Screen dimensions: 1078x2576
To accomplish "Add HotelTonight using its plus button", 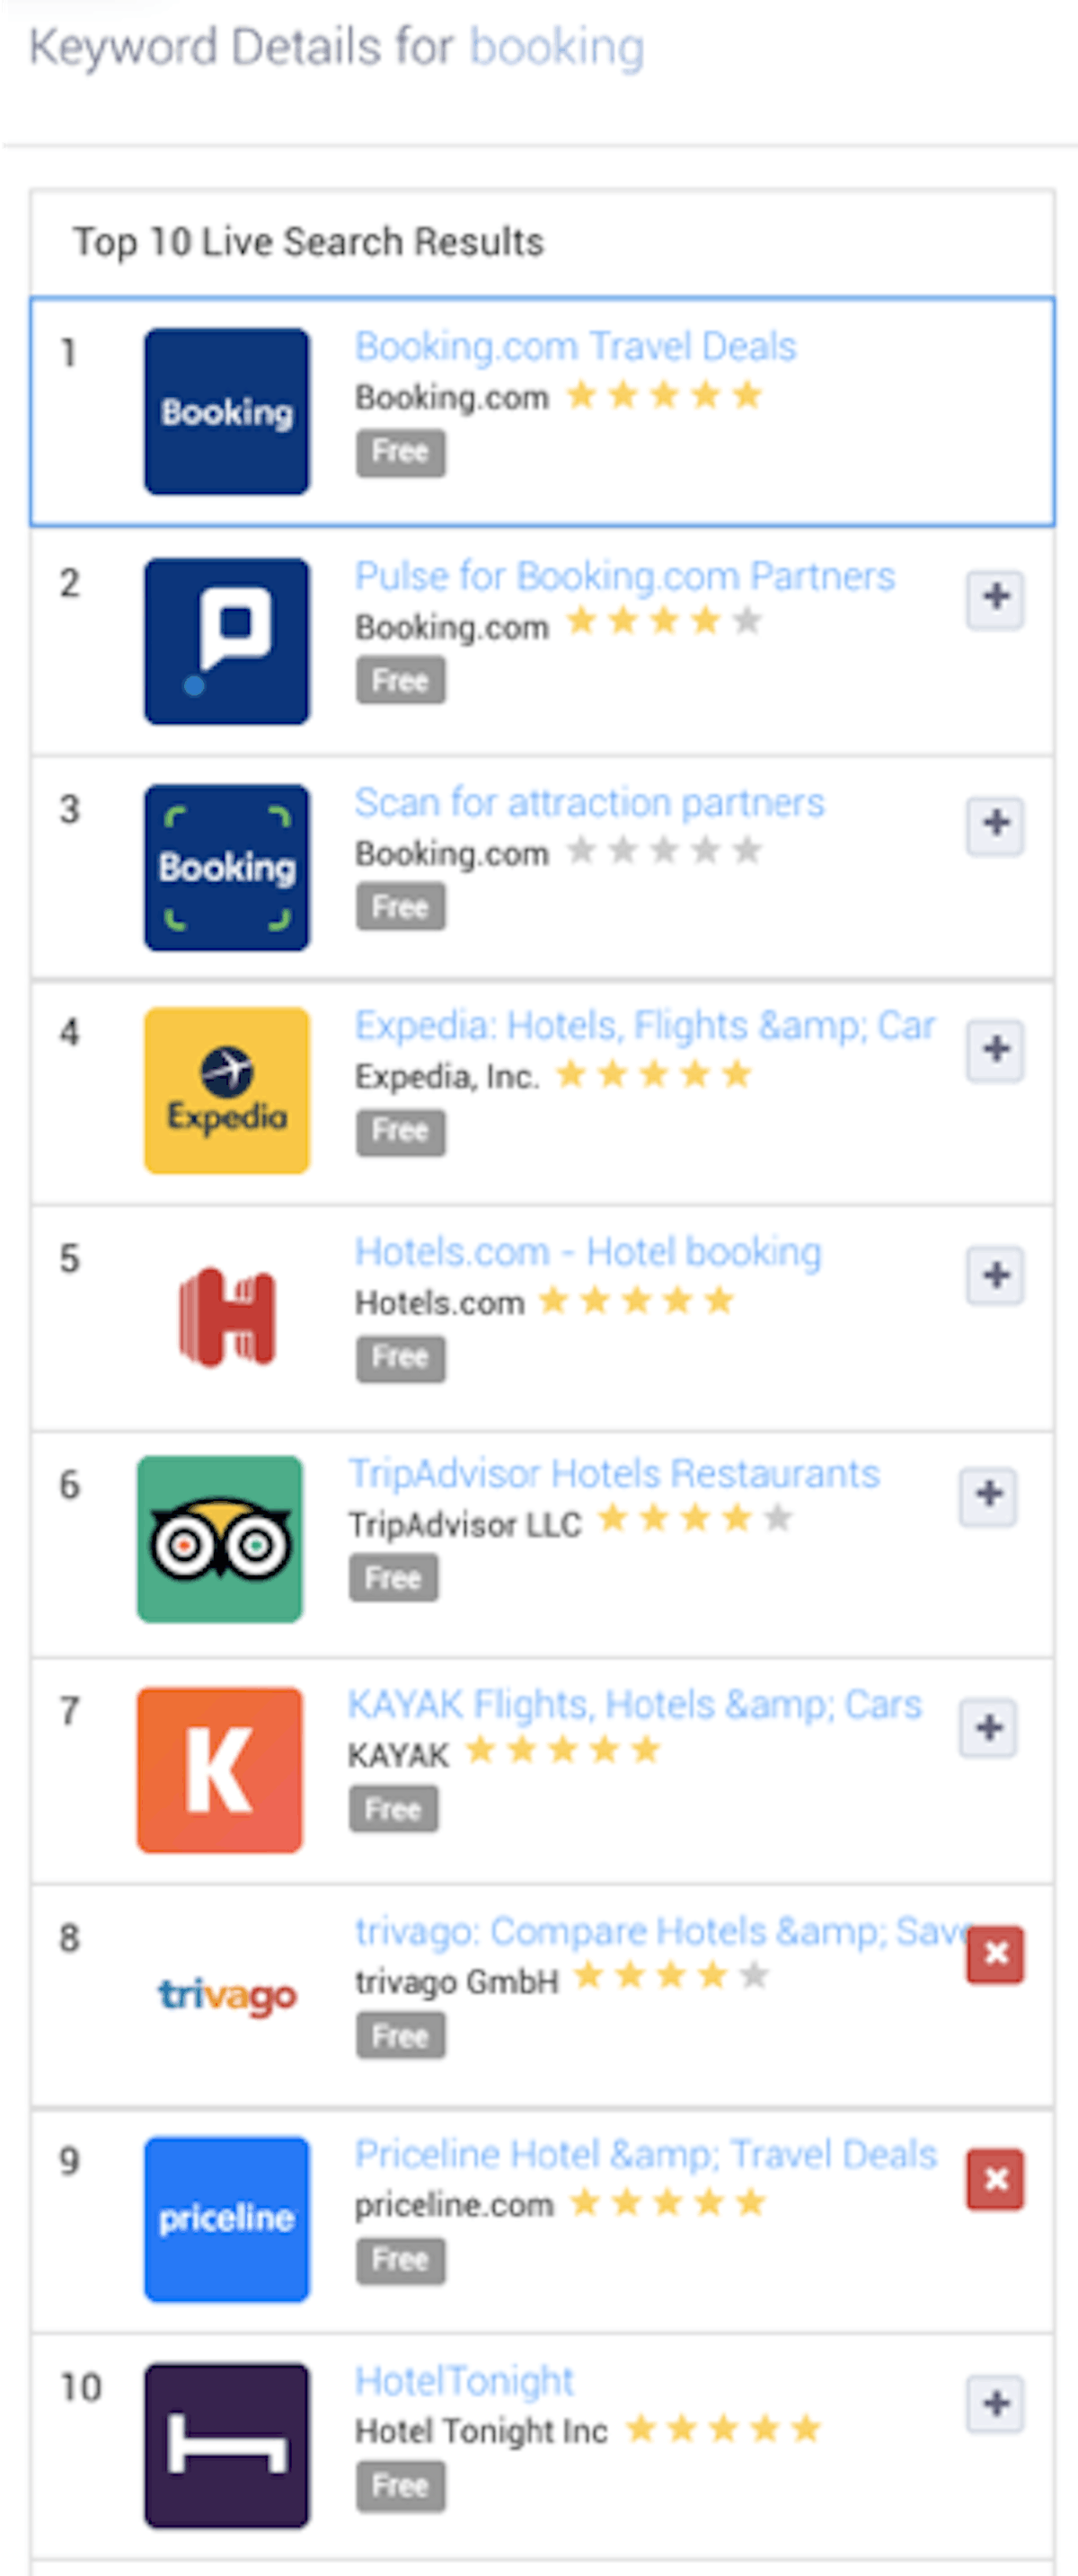I will [x=995, y=2403].
